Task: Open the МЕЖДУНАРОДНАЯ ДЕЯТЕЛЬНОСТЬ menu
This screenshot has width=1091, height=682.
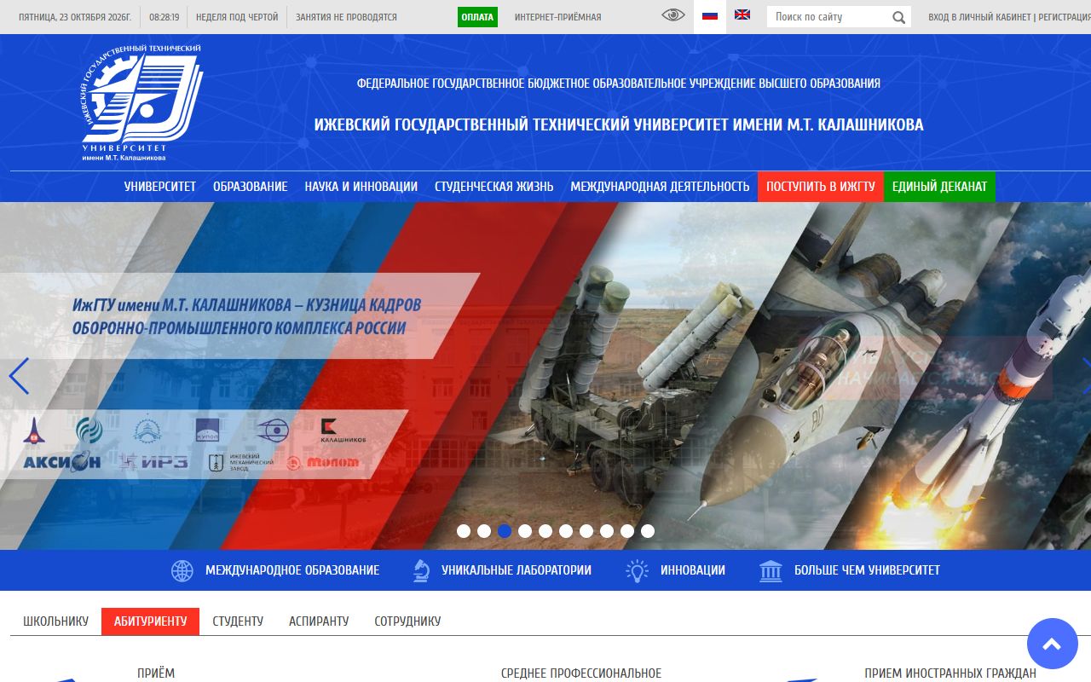Action: 660,187
